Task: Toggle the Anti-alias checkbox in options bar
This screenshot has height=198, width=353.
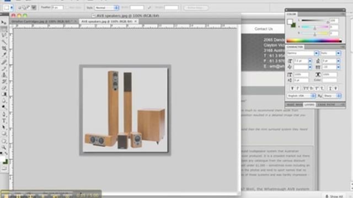Action: pos(67,8)
